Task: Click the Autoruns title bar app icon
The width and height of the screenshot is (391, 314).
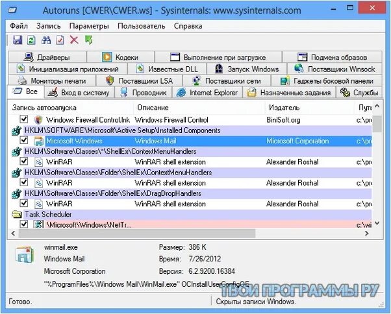Action: point(12,10)
